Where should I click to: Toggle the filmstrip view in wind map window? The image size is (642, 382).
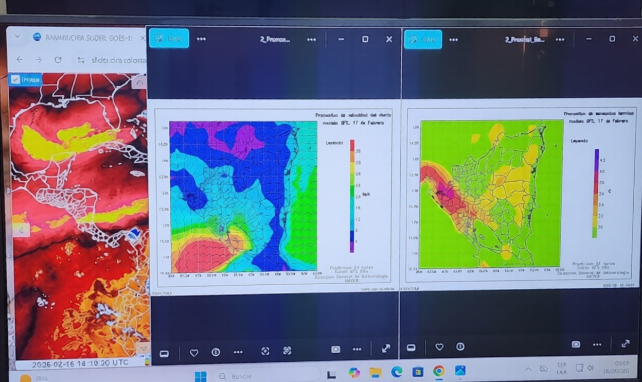[x=164, y=353]
